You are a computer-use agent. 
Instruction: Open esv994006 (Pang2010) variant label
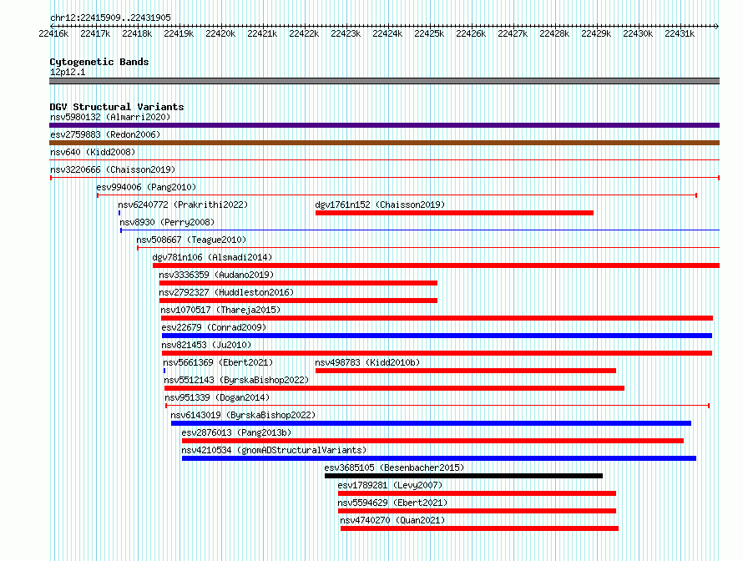coord(146,187)
